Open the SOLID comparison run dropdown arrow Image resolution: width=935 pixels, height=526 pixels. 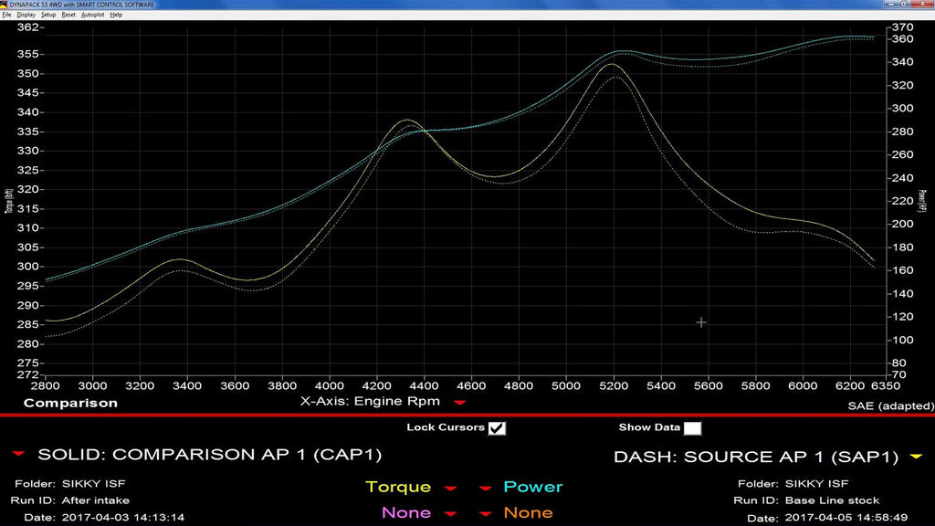(x=17, y=455)
